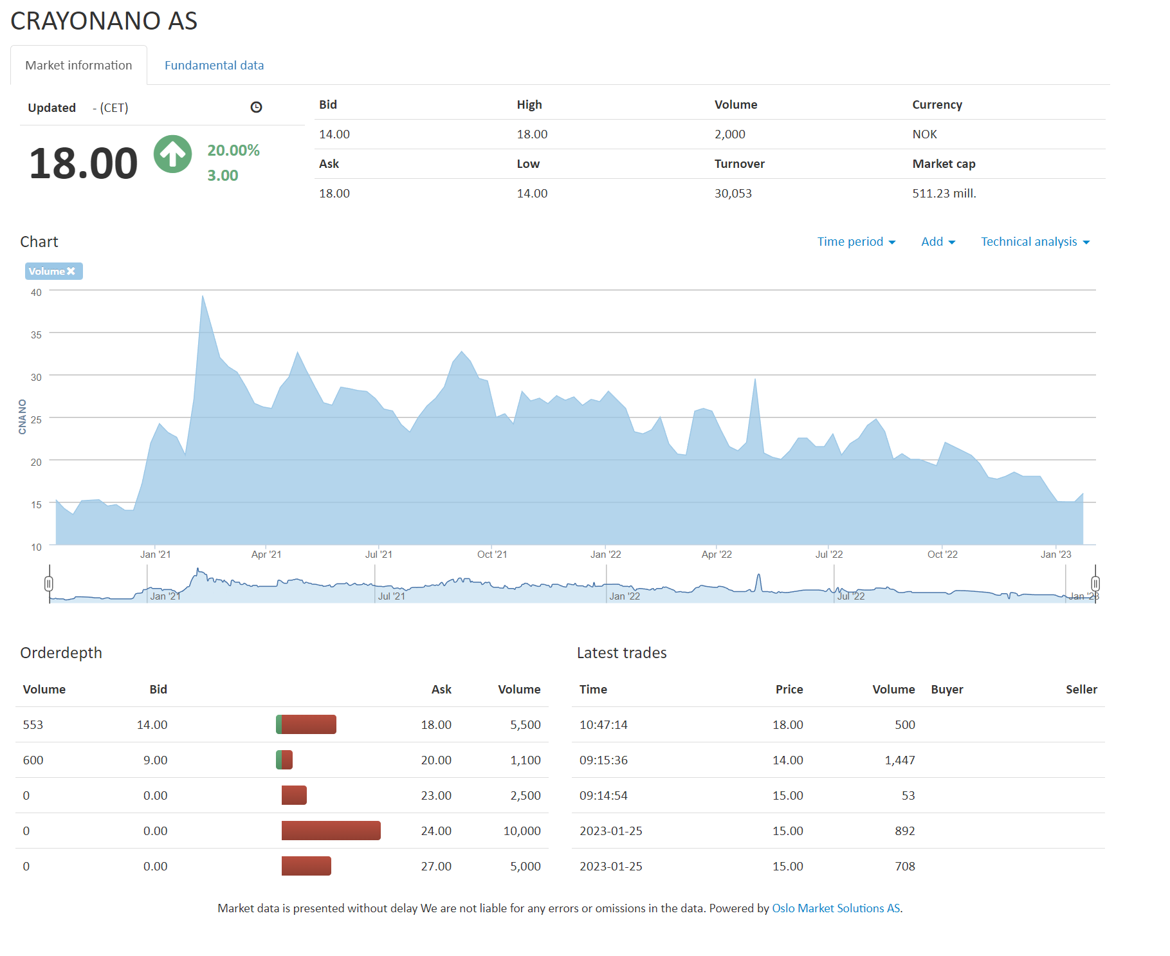This screenshot has height=956, width=1170.
Task: Click the 20.00% change value
Action: coord(233,151)
